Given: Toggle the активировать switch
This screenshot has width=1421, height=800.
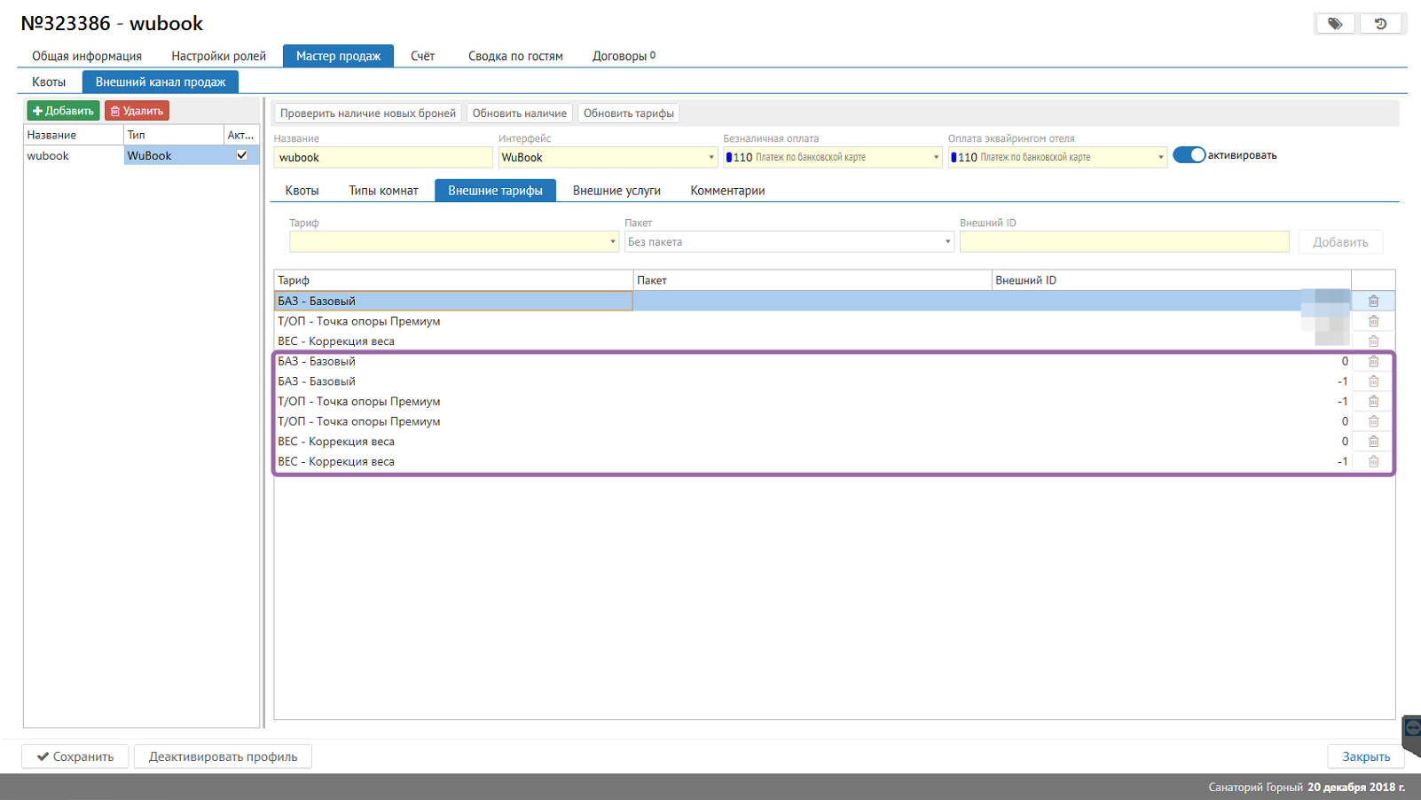Looking at the screenshot, I should coord(1189,155).
